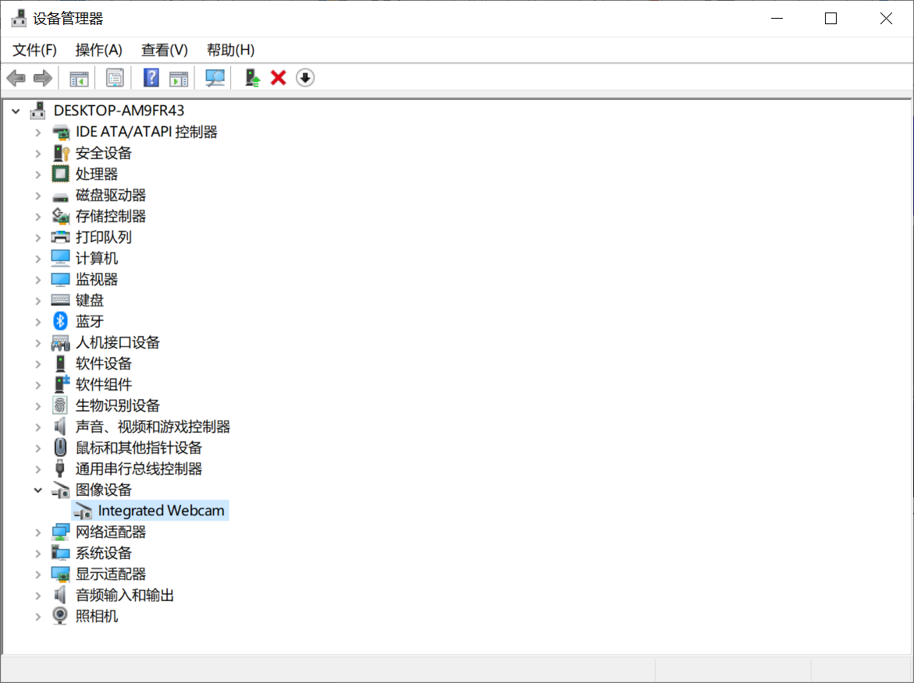Click the 监视器 label

(97, 279)
